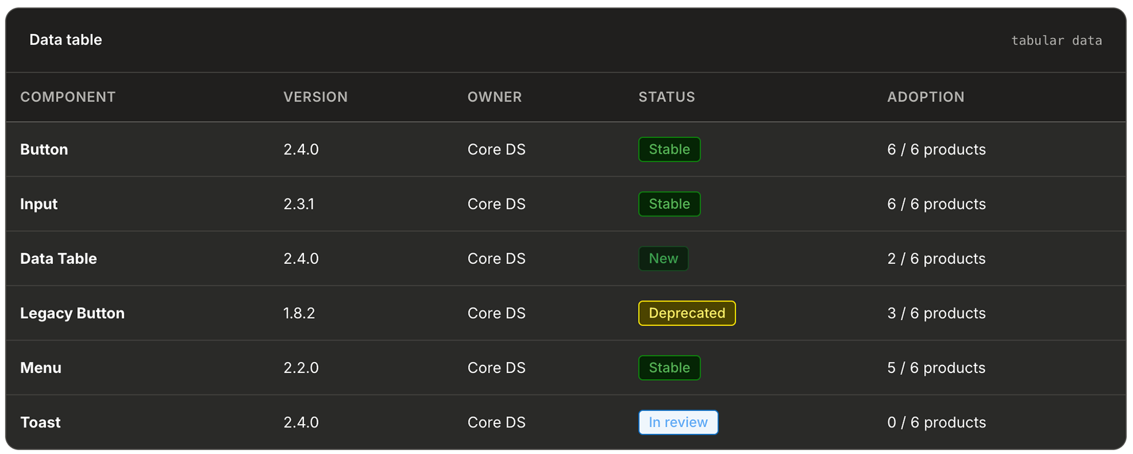The width and height of the screenshot is (1133, 454).
Task: Sort by the Component column header
Action: pos(68,97)
